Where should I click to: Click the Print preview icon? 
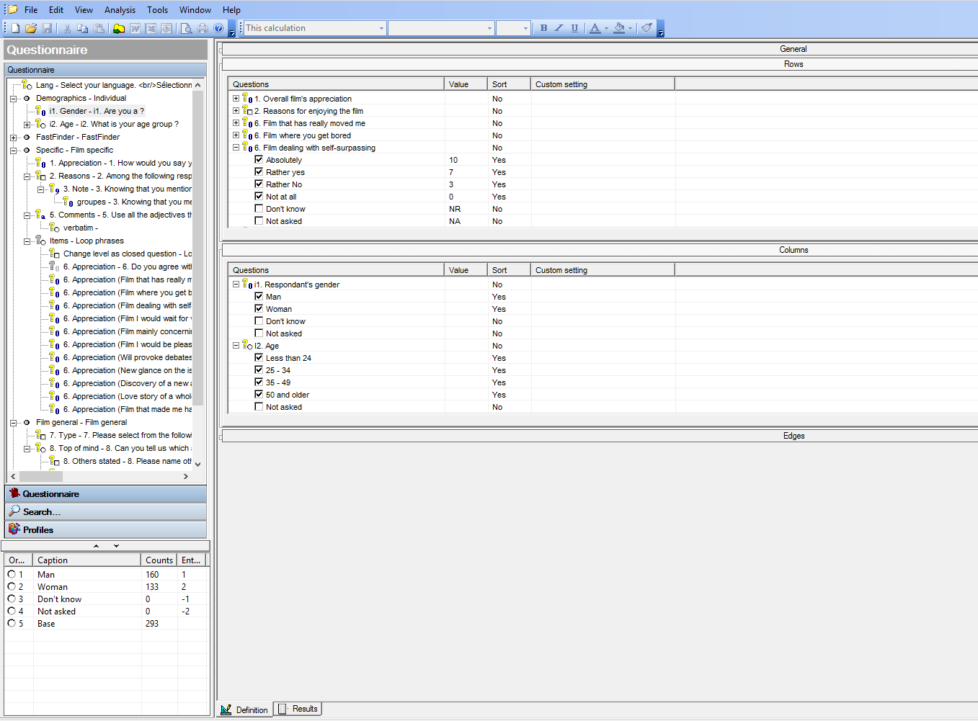(186, 28)
